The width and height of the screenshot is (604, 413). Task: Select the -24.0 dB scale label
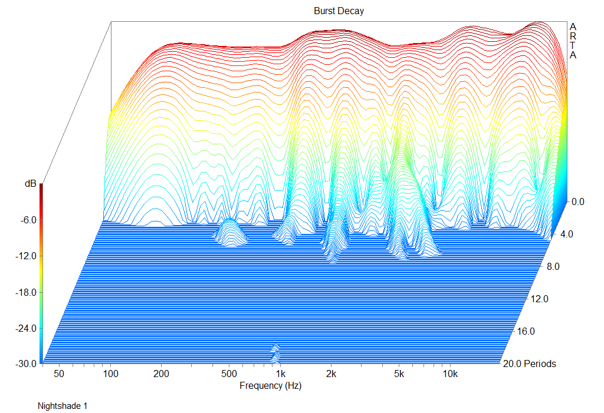point(25,328)
